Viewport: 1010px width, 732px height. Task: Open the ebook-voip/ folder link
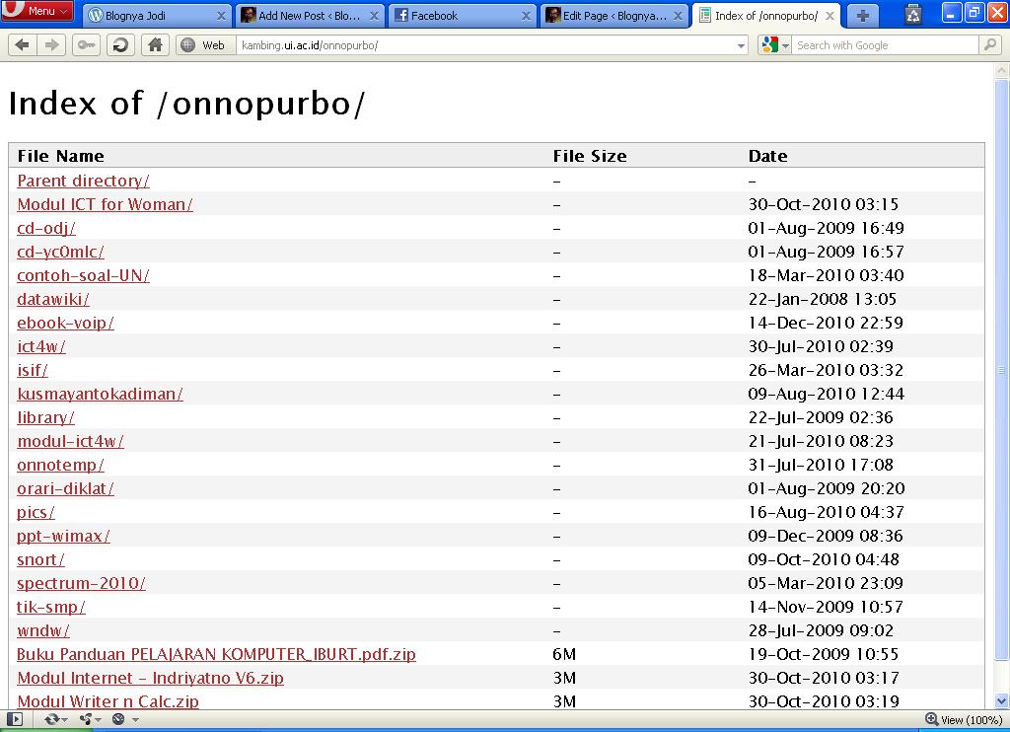(x=66, y=324)
